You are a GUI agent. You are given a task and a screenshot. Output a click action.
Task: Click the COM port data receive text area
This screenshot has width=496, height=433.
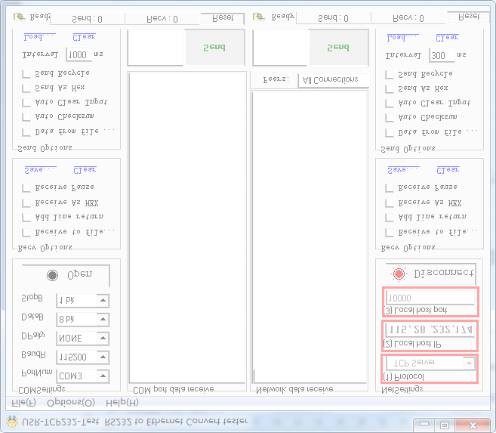pos(187,227)
